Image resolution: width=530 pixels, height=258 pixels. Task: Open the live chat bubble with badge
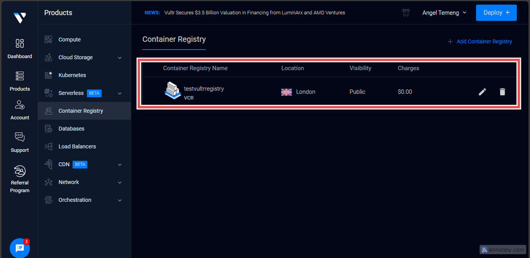tap(20, 248)
